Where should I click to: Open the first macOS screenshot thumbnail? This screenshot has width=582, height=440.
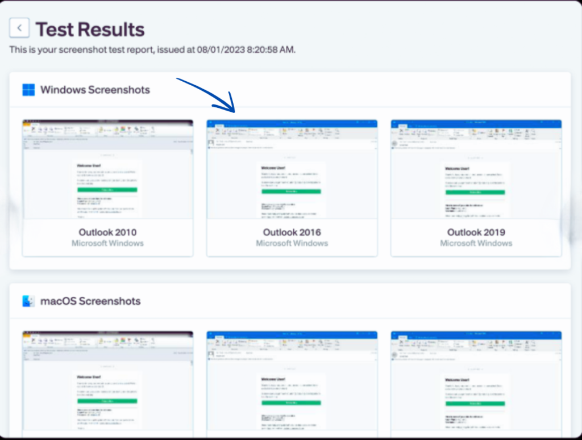point(107,381)
